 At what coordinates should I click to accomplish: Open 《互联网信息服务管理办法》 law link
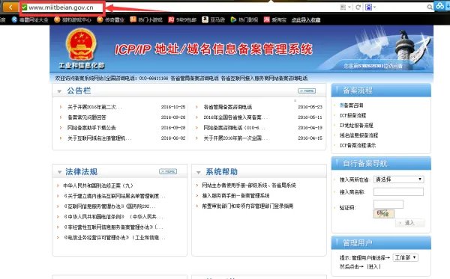point(110,206)
